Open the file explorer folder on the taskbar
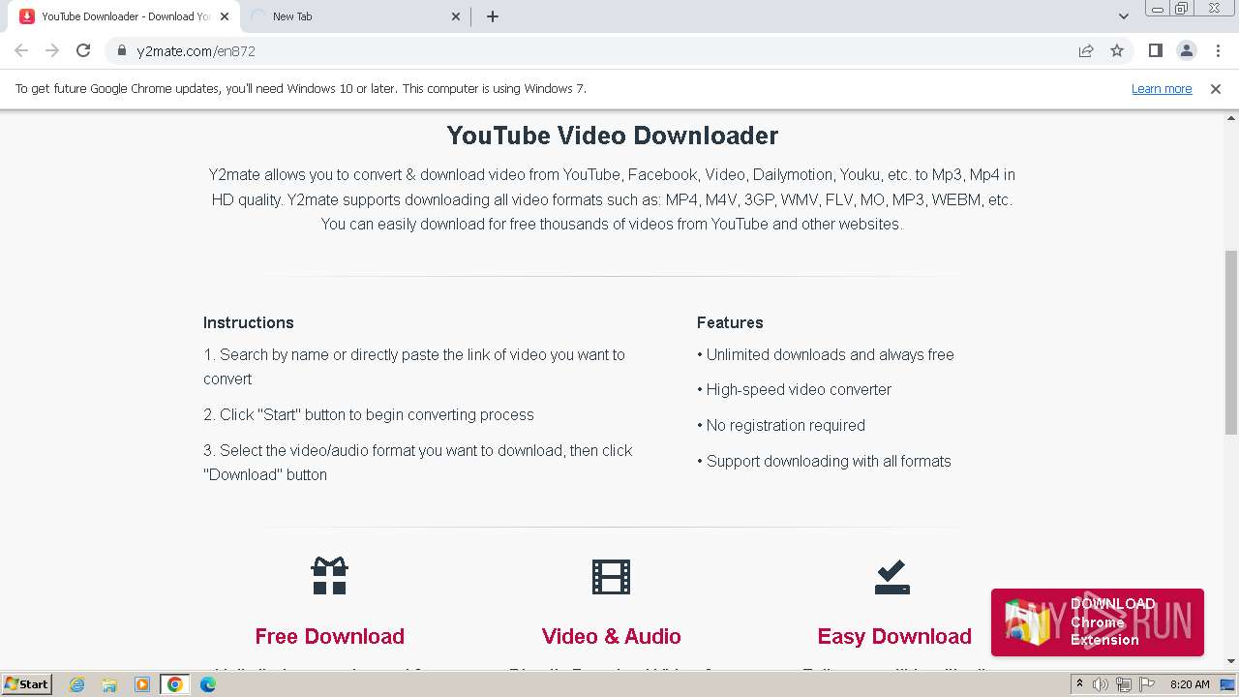 click(109, 684)
